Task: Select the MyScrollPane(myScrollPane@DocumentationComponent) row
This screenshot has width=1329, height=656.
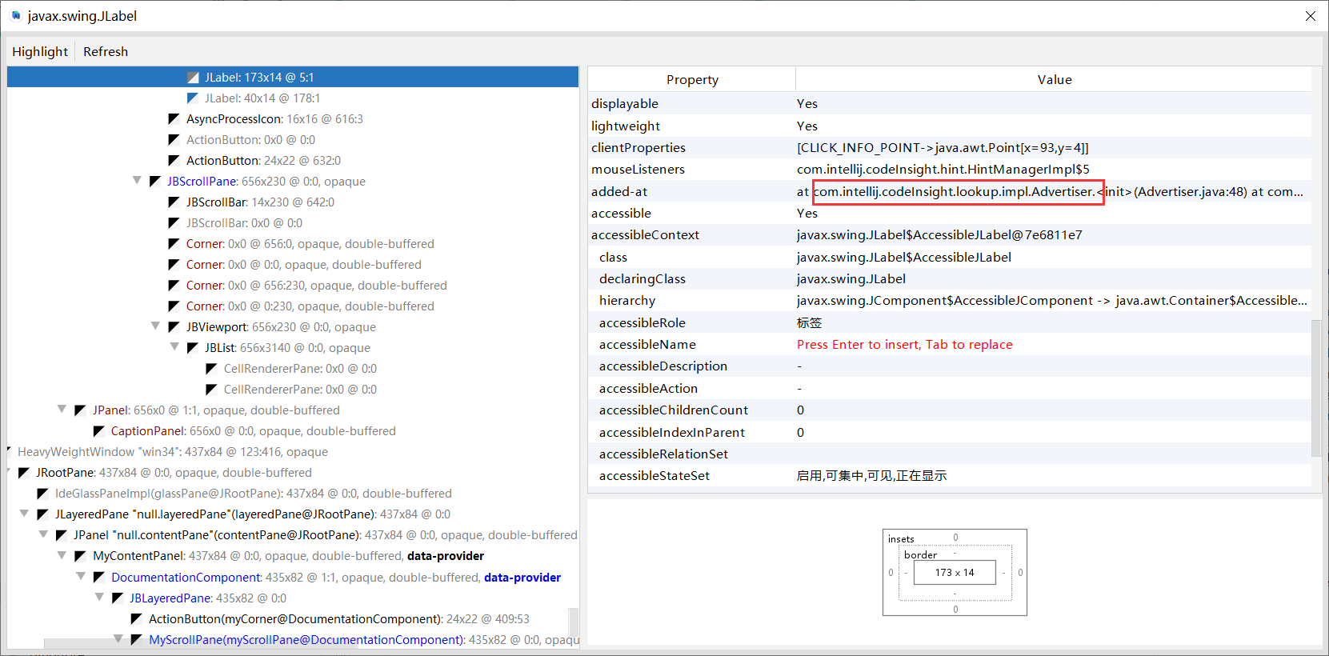Action: [x=364, y=639]
